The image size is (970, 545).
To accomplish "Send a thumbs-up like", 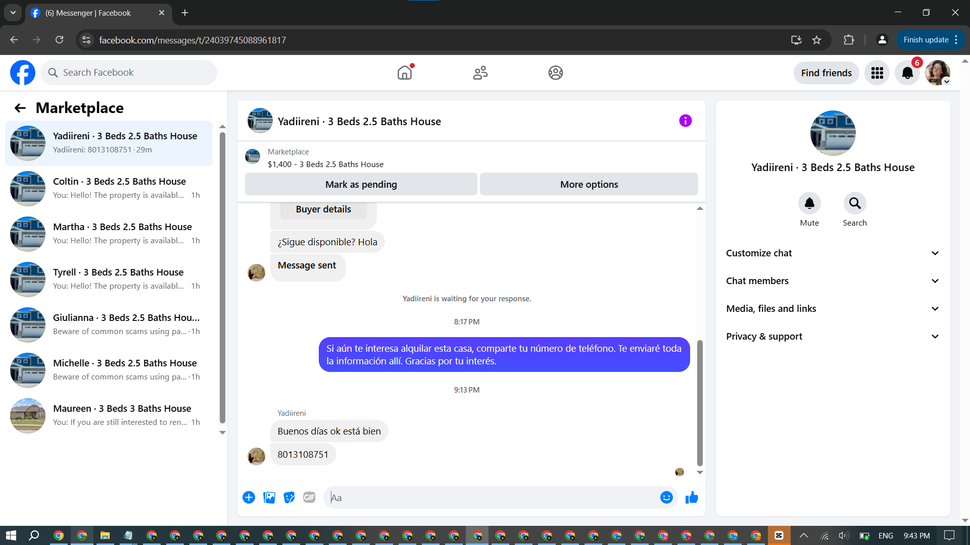I will (x=692, y=498).
